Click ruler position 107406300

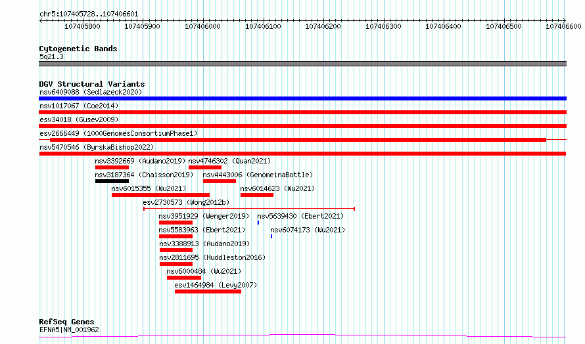(383, 26)
